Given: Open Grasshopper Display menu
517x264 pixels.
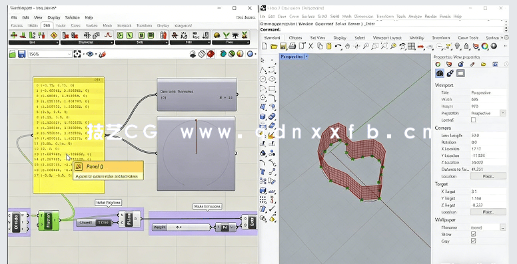Looking at the screenshot, I should click(54, 17).
